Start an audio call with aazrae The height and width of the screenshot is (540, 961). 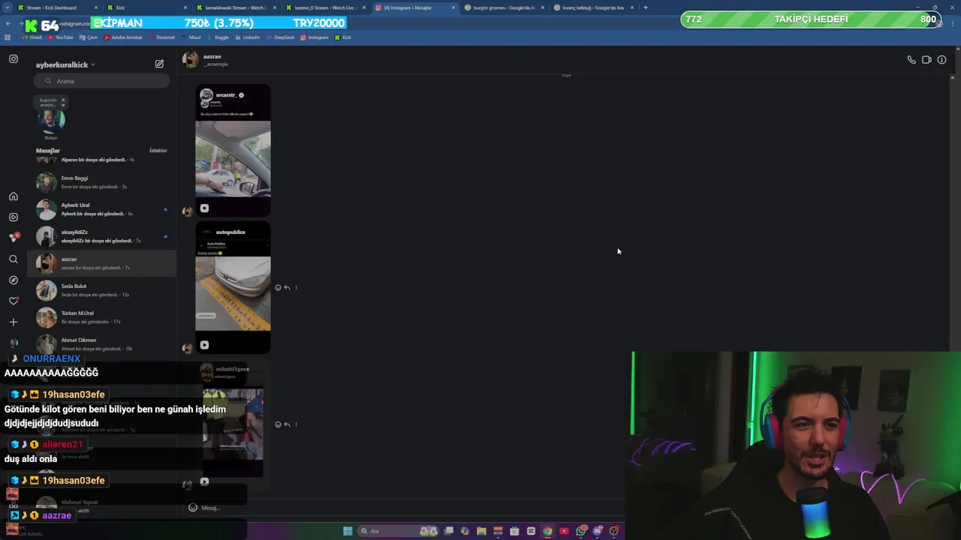click(911, 59)
